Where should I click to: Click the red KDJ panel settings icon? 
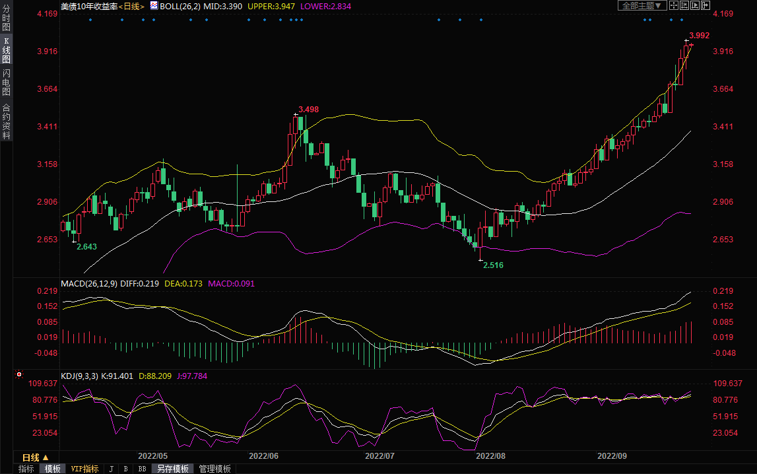pyautogui.click(x=19, y=375)
